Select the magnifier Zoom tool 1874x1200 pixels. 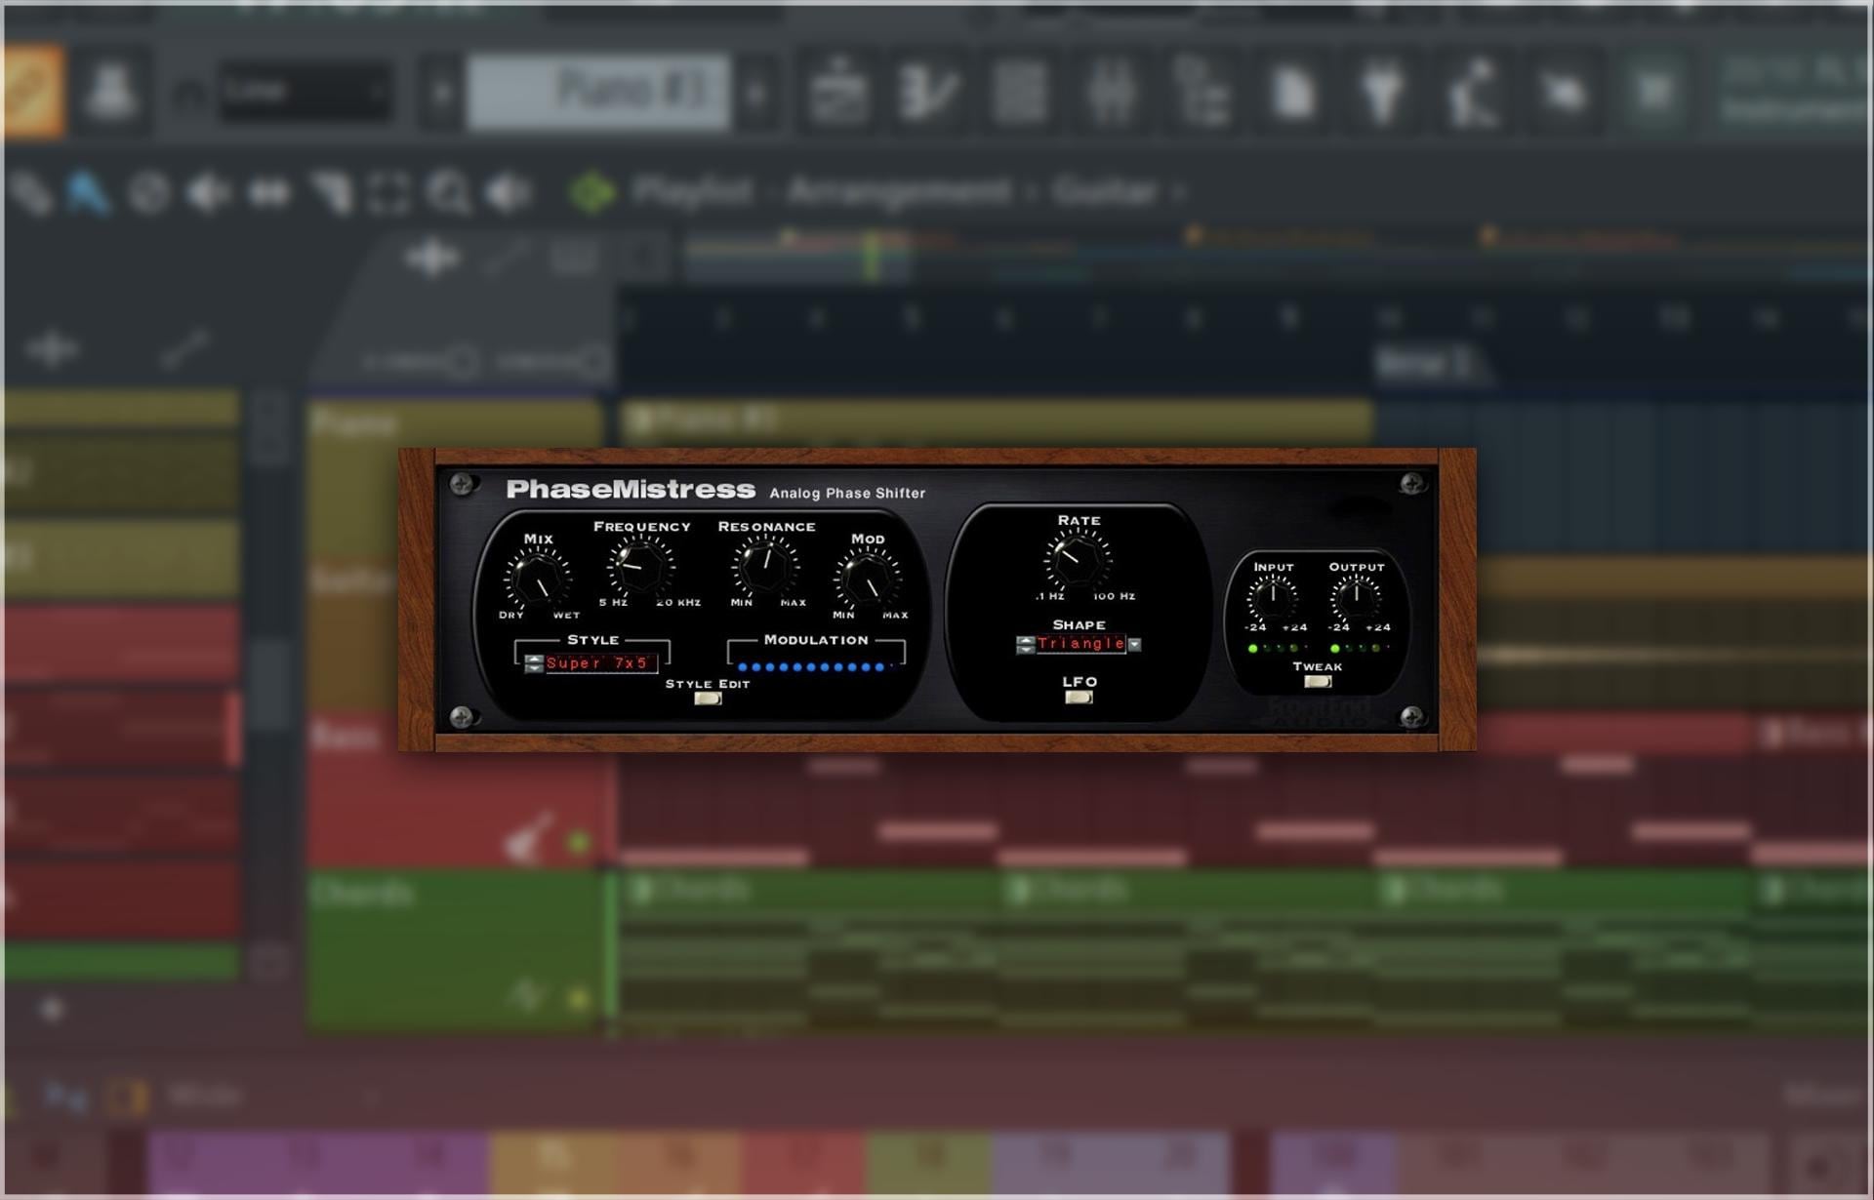pyautogui.click(x=449, y=193)
